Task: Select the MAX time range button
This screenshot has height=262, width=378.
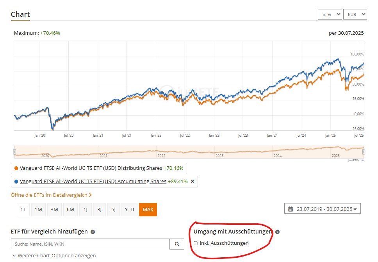Action: (x=148, y=210)
